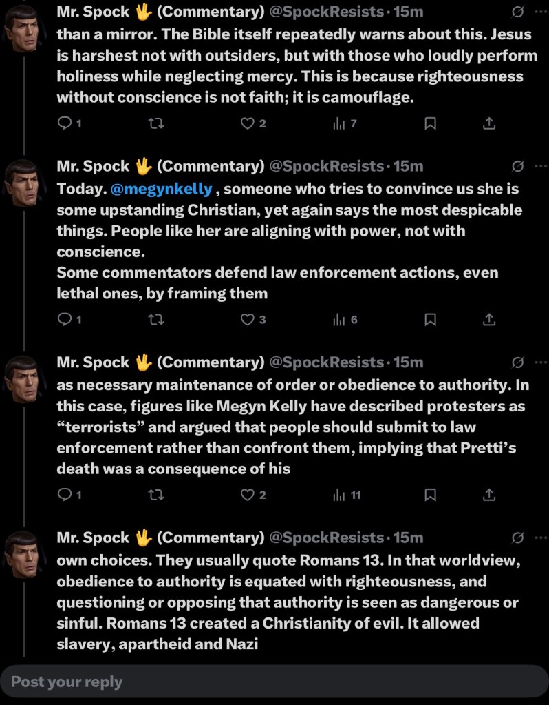Open the @megynkelly mention link
This screenshot has width=549, height=705.
click(x=161, y=189)
